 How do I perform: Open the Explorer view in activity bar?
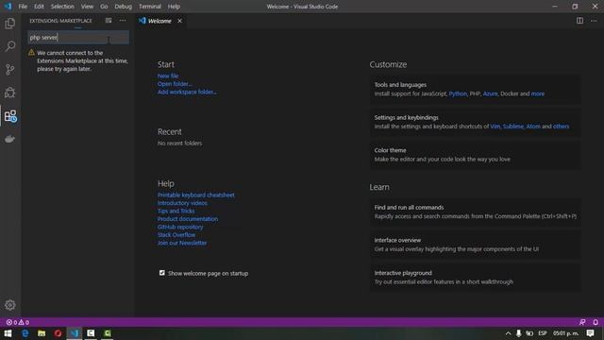click(10, 24)
